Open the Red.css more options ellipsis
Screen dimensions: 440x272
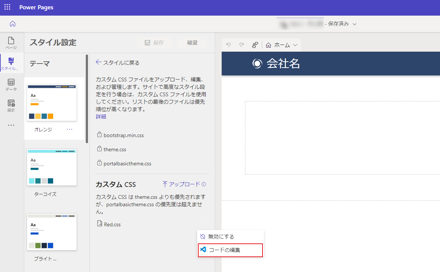(x=203, y=224)
